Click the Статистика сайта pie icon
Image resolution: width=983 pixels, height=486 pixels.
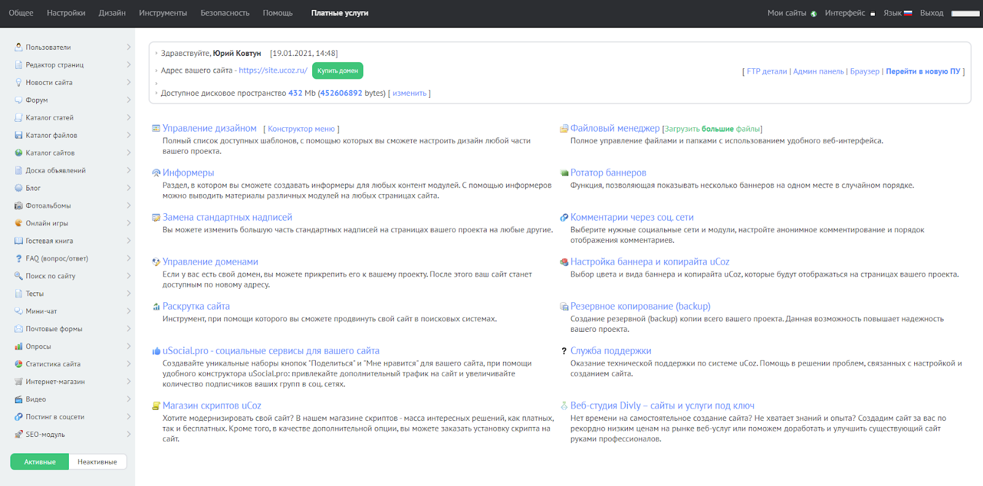pyautogui.click(x=18, y=364)
